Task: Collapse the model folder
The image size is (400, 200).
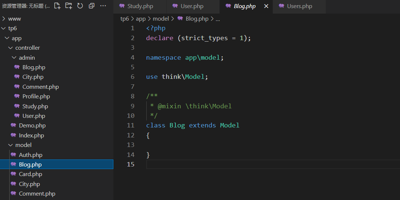Action: [x=57, y=145]
